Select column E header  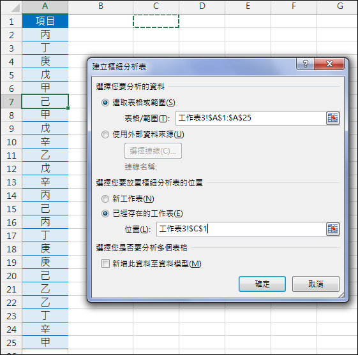pos(248,6)
